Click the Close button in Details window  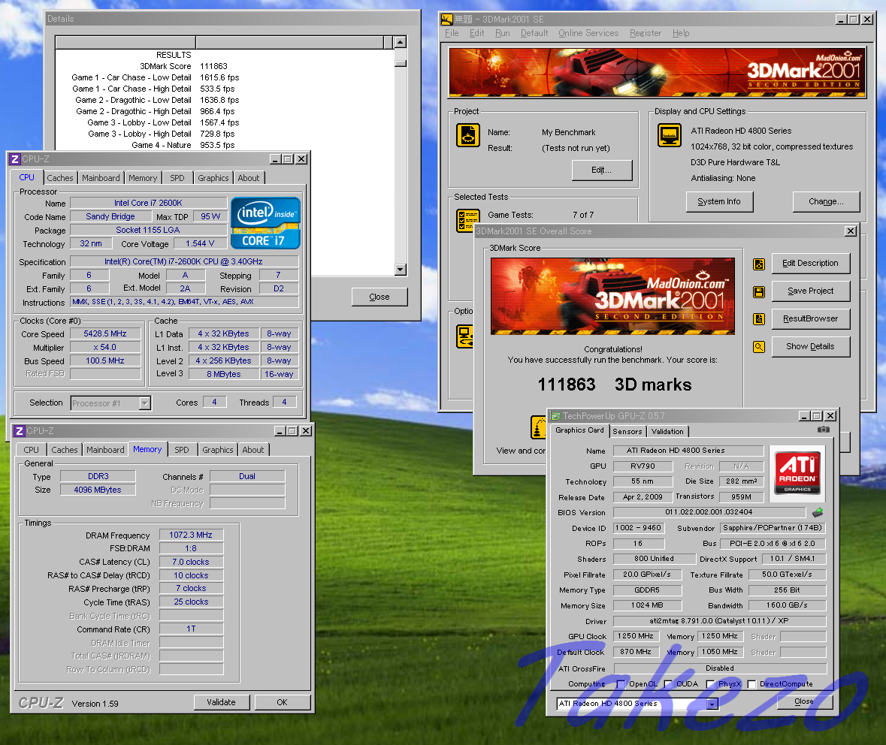click(x=379, y=297)
